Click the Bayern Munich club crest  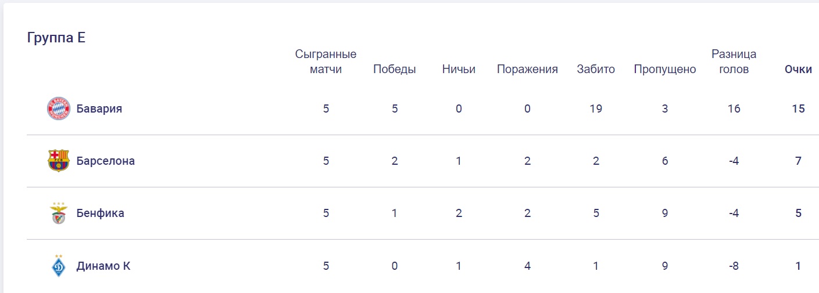tap(58, 108)
